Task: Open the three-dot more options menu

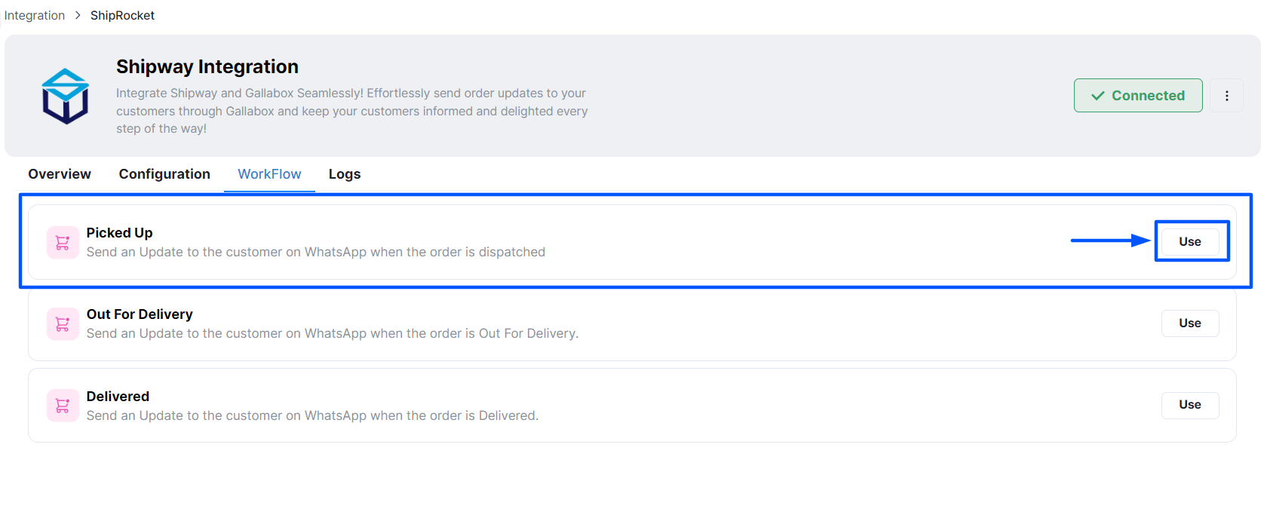Action: [x=1227, y=96]
